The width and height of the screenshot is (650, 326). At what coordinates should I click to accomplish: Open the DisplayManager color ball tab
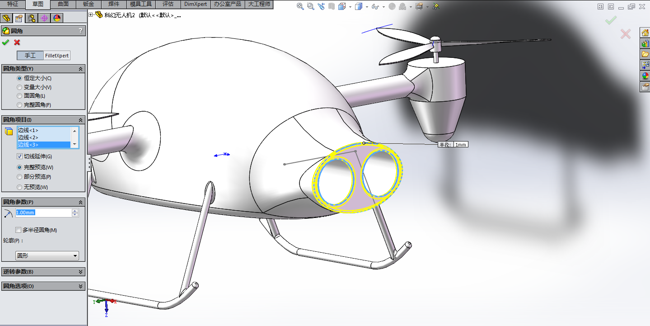(x=57, y=18)
